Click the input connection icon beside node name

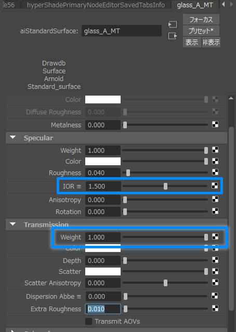coord(173,24)
